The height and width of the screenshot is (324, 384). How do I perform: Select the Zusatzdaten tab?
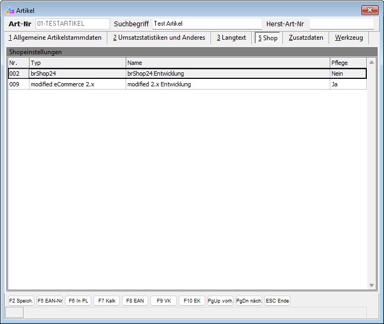click(x=306, y=38)
